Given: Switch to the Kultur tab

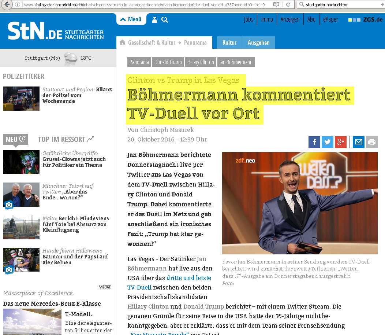Looking at the screenshot, I should pos(229,43).
